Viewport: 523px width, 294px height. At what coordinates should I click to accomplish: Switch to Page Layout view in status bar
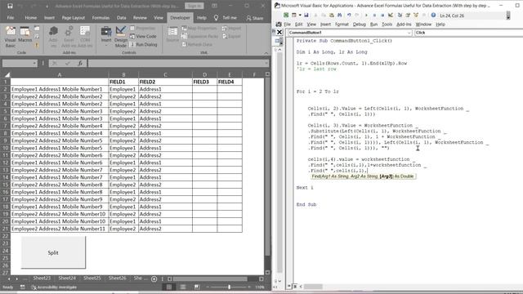[183, 287]
